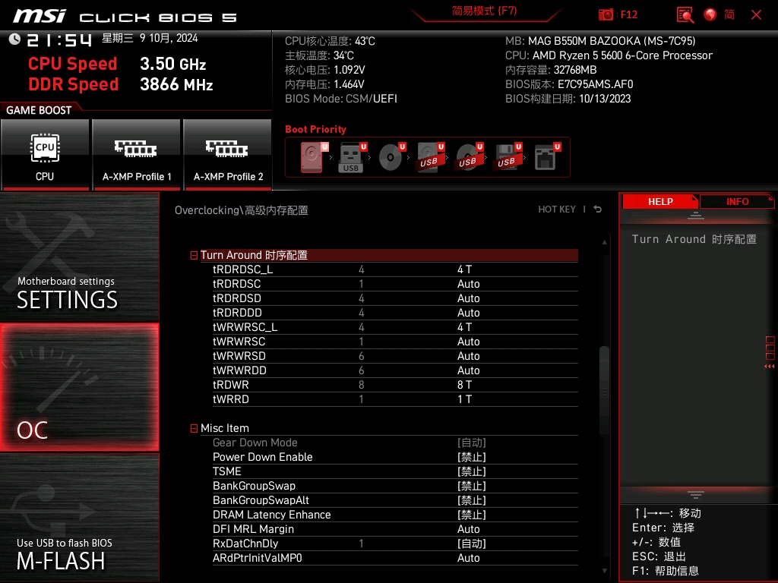Open RxDatChnDly [自动] dropdown
The width and height of the screenshot is (778, 583).
[x=471, y=544]
